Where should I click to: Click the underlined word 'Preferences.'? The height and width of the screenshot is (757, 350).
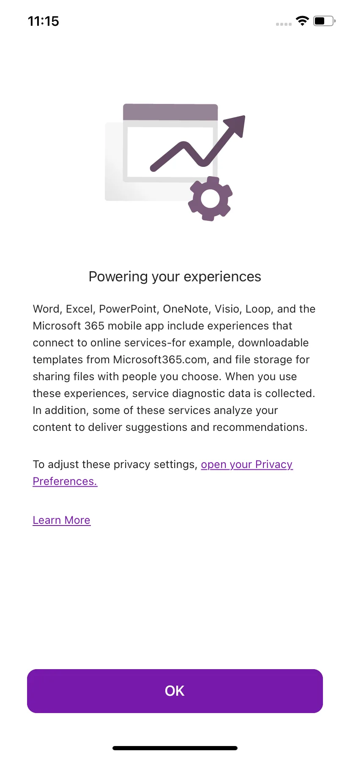(65, 481)
